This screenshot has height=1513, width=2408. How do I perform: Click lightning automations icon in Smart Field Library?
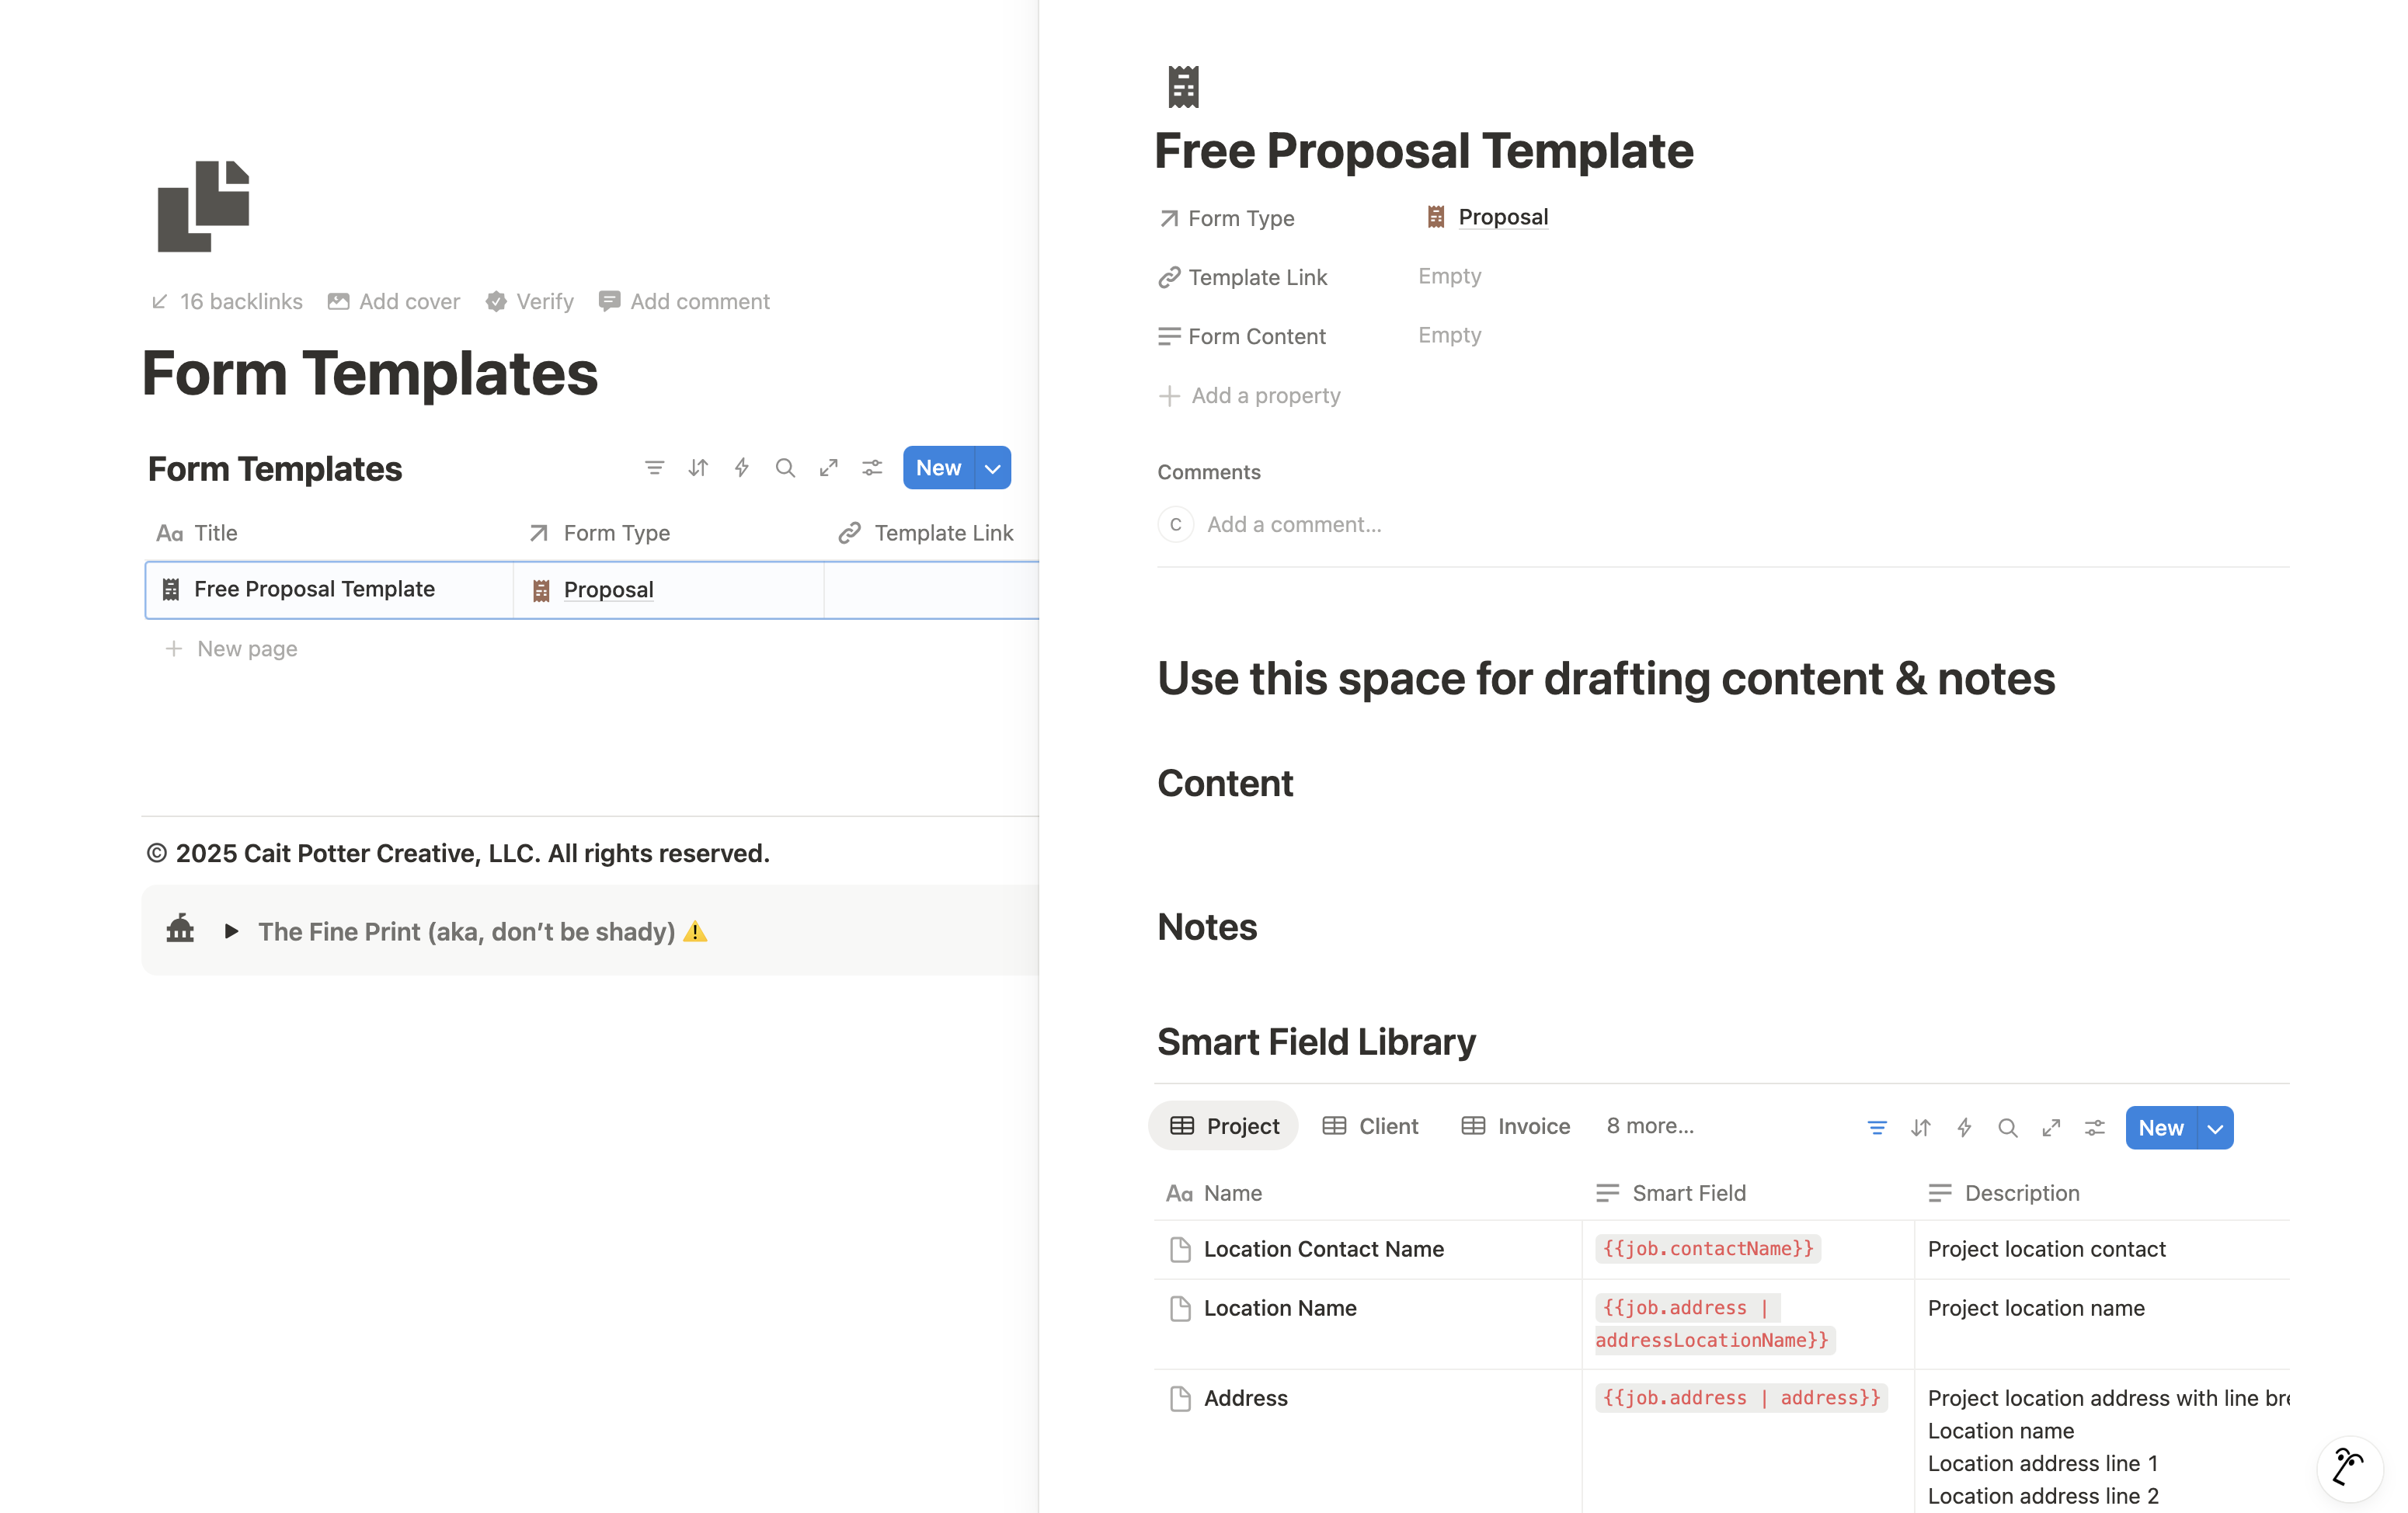point(1964,1128)
